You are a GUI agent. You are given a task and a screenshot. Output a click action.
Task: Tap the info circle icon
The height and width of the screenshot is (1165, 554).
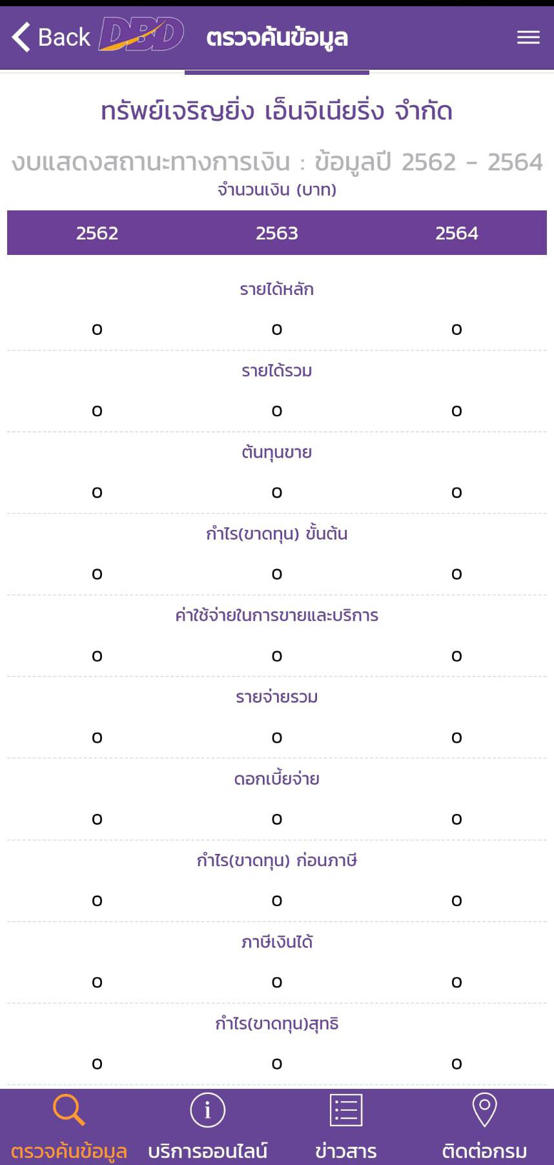[x=207, y=1110]
